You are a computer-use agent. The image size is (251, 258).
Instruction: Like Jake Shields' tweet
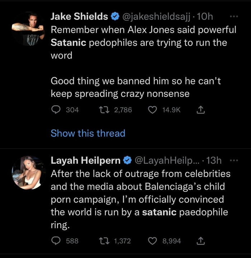(153, 110)
